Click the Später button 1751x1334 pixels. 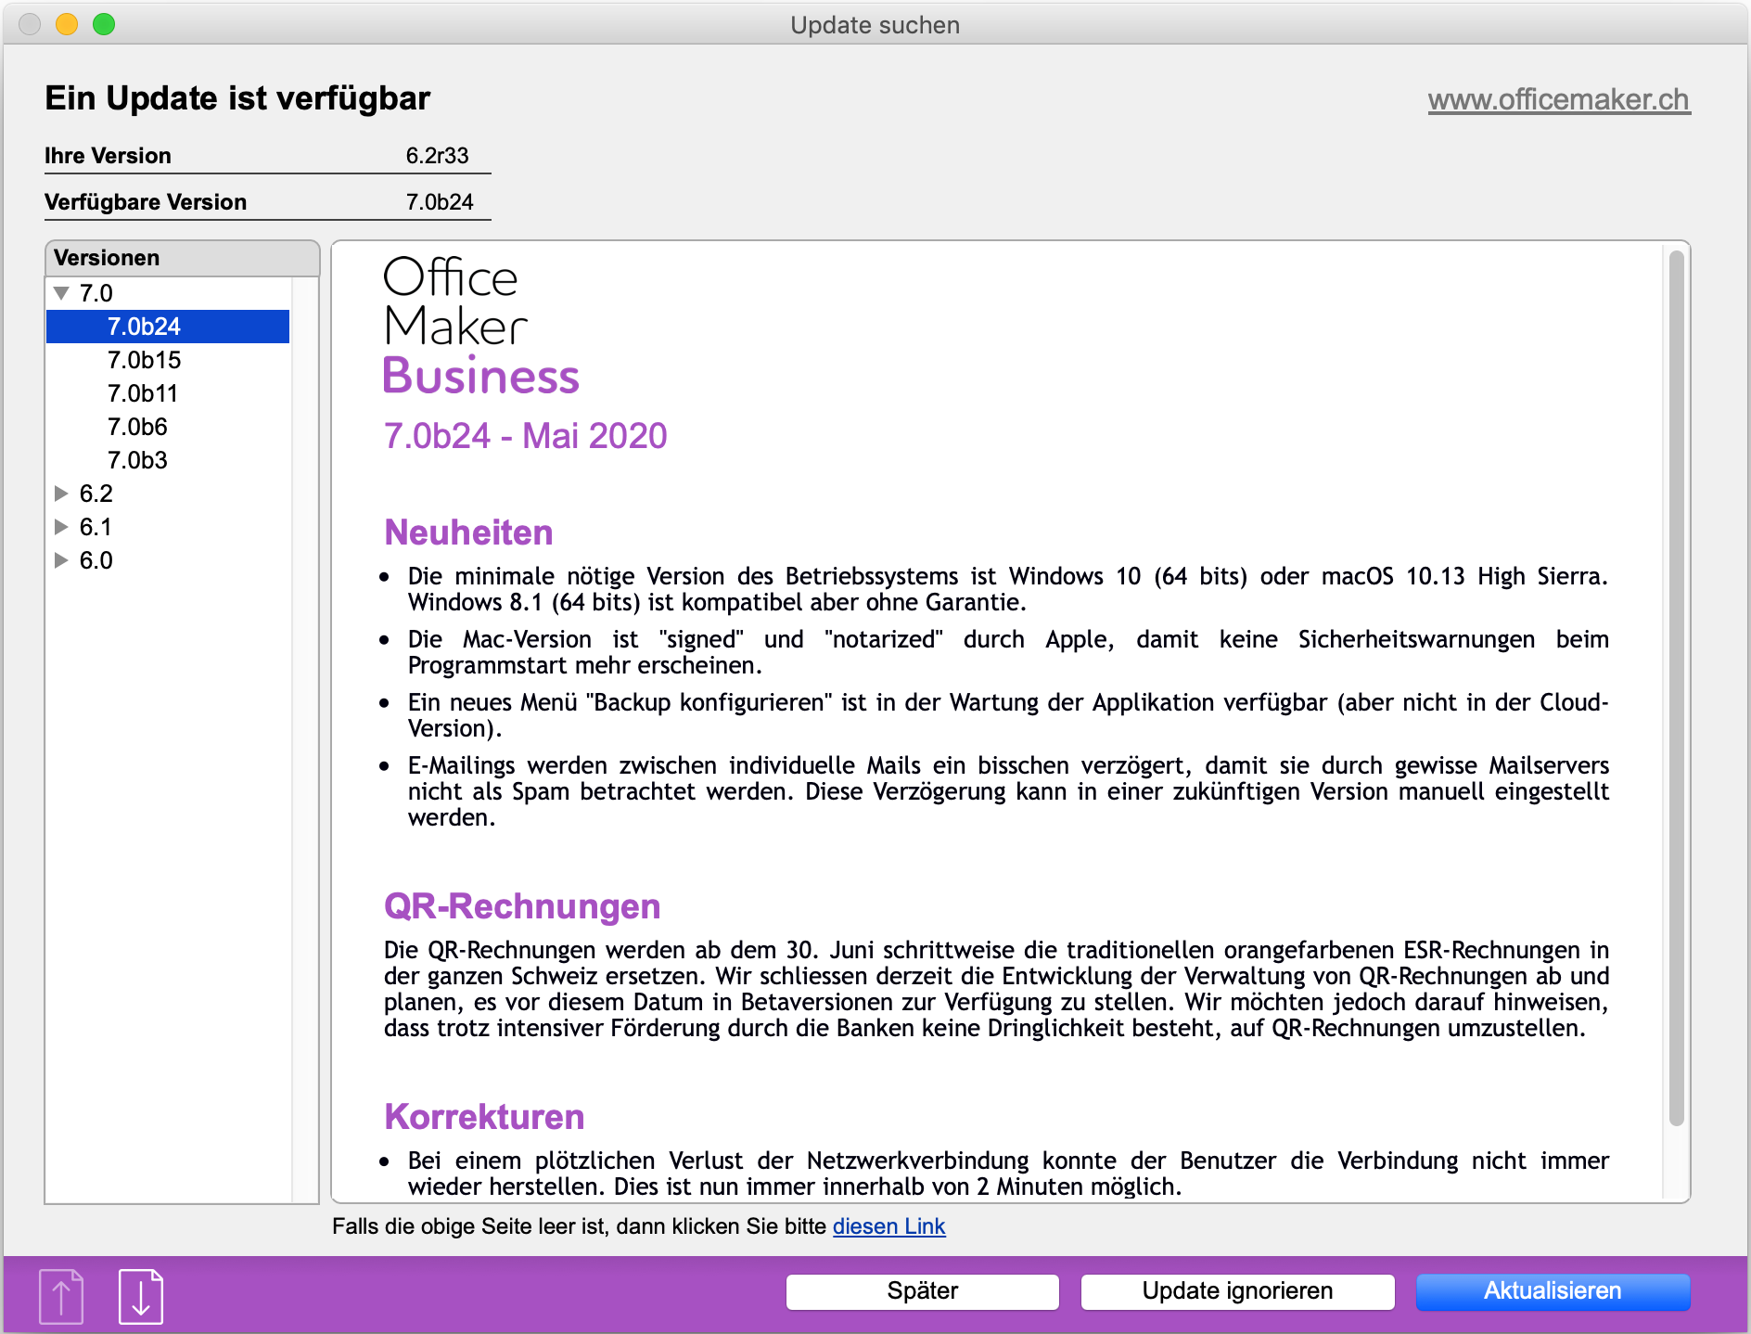click(923, 1291)
